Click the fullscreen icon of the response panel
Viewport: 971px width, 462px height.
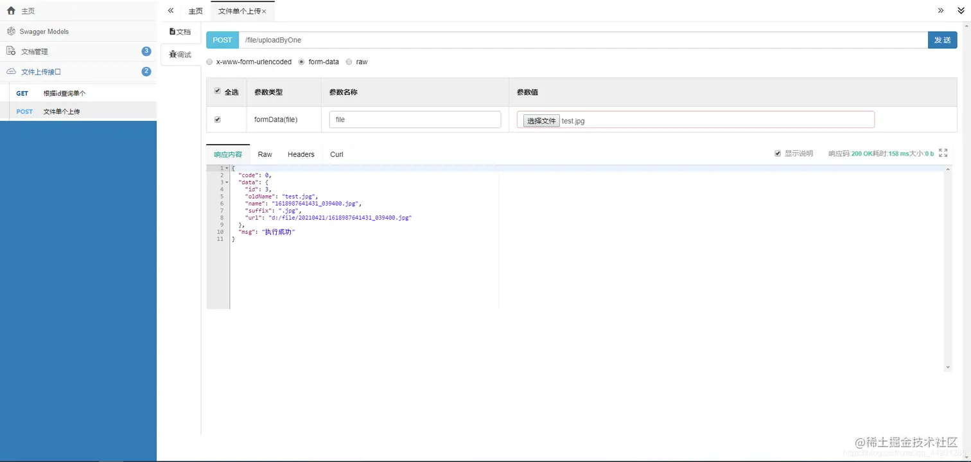click(x=943, y=153)
